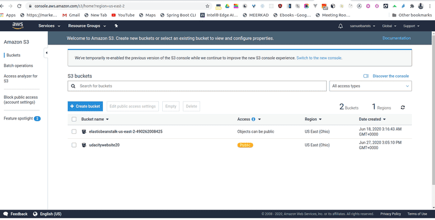Open the samuelbartels account dropdown

362,26
